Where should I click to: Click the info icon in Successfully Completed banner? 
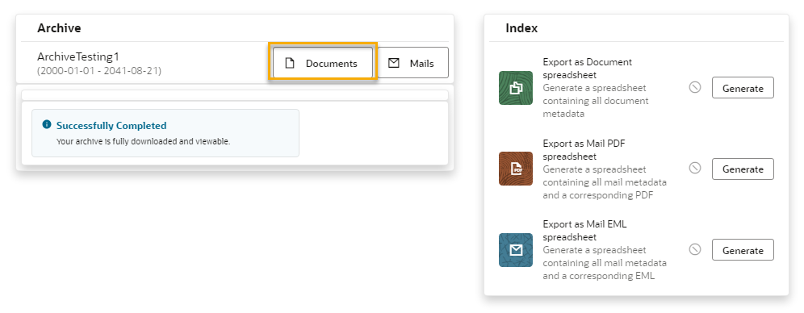pyautogui.click(x=47, y=125)
